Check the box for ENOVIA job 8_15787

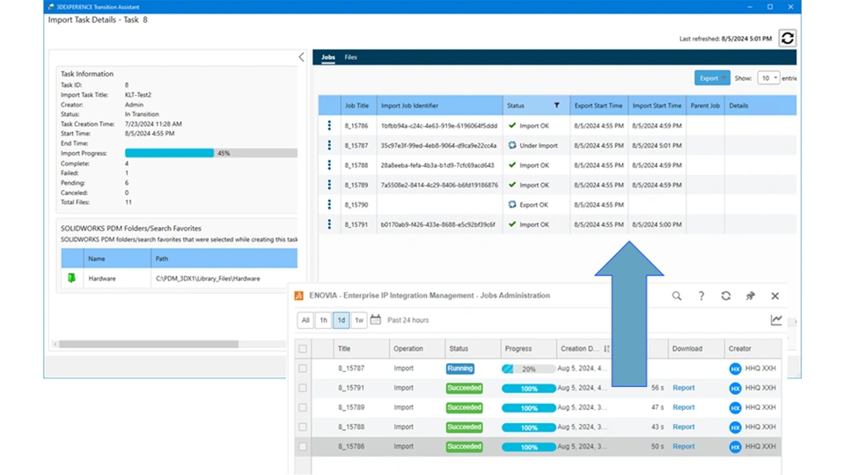click(303, 369)
